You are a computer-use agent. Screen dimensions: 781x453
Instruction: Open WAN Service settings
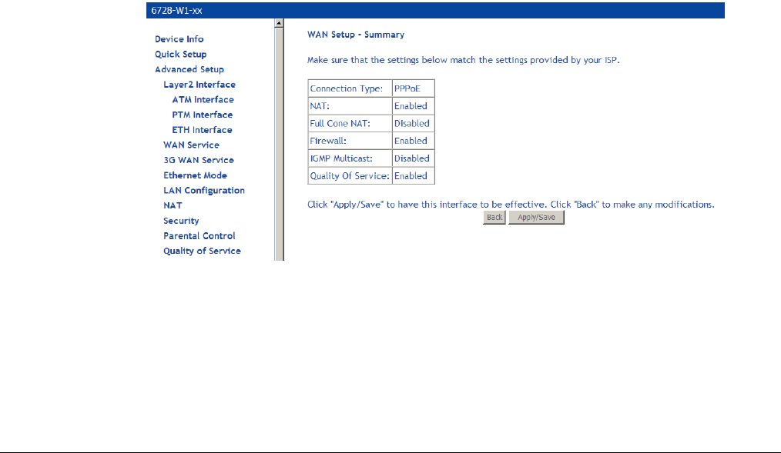(191, 145)
